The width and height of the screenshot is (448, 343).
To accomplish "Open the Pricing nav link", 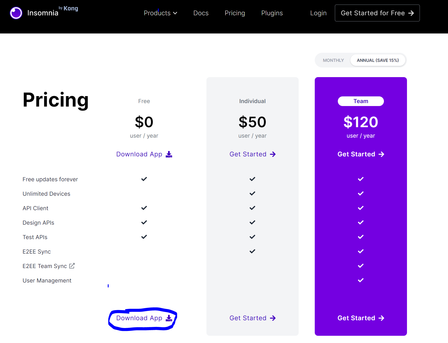I will (235, 13).
